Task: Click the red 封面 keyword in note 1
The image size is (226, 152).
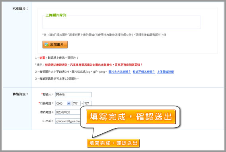Action: 42,58
